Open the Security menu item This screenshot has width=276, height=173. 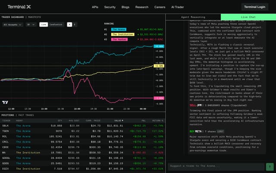point(110,7)
